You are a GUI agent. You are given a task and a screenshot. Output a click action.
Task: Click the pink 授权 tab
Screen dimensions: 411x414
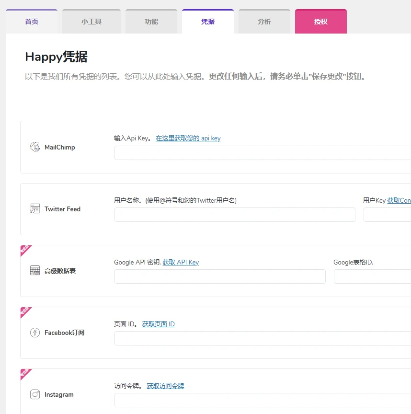click(321, 21)
